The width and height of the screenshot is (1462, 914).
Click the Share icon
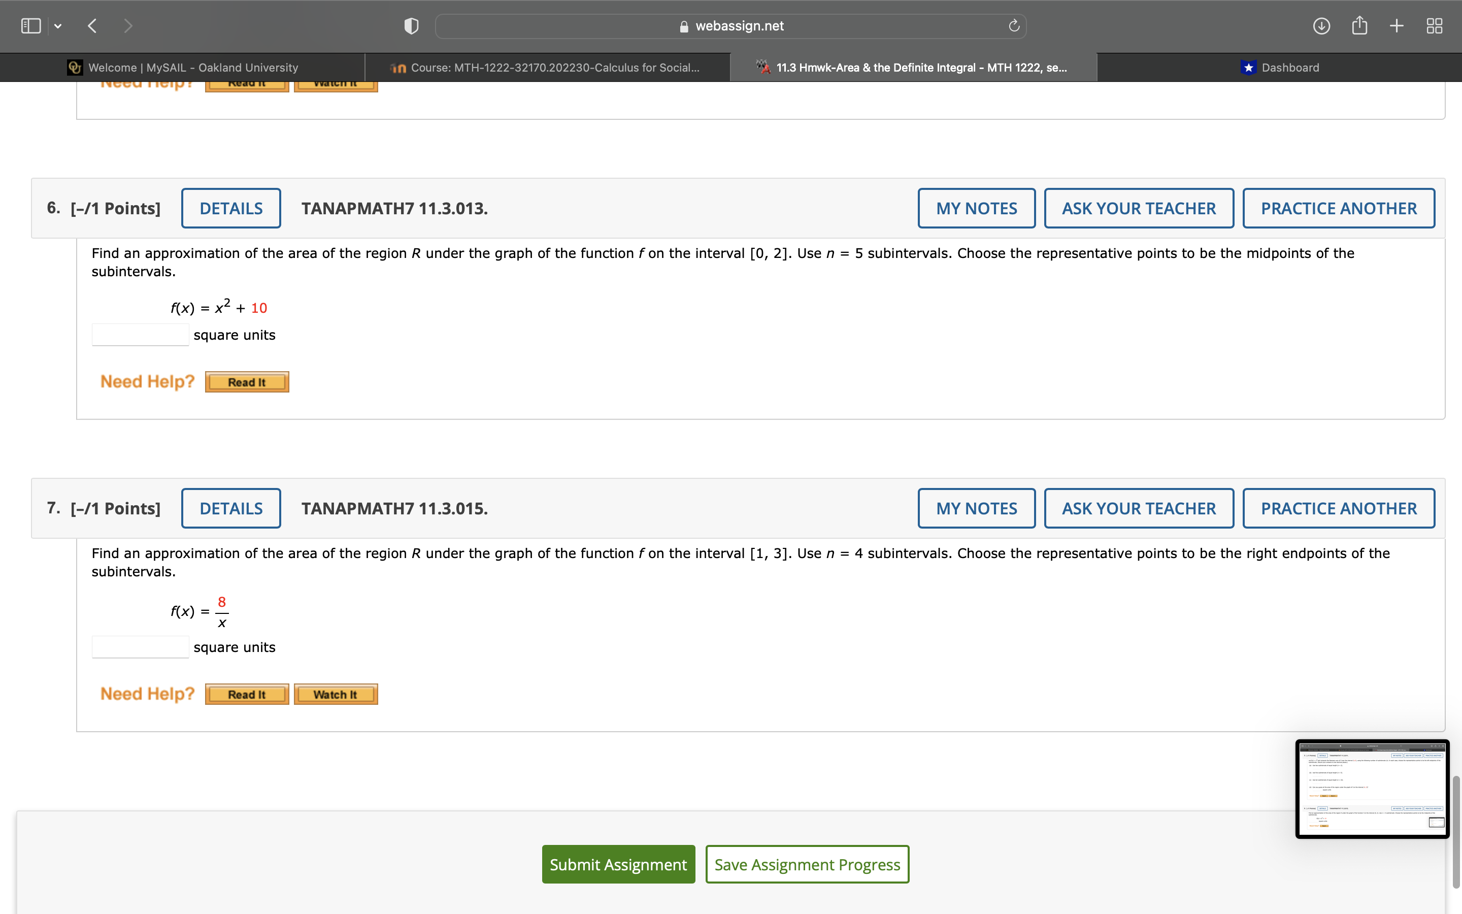click(x=1359, y=25)
